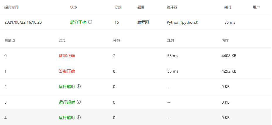Click info icon beside 运行超时 in test 2
Viewport: 272px width, 125px height.
tap(79, 86)
